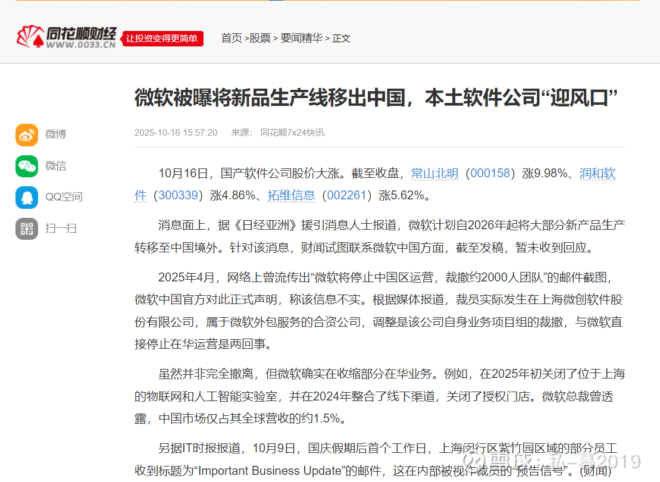Image resolution: width=660 pixels, height=482 pixels.
Task: Click the 微信 share label
Action: point(55,166)
